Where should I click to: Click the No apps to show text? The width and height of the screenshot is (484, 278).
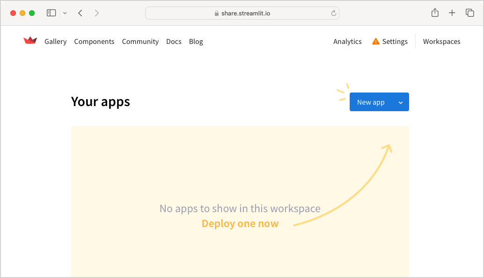240,209
